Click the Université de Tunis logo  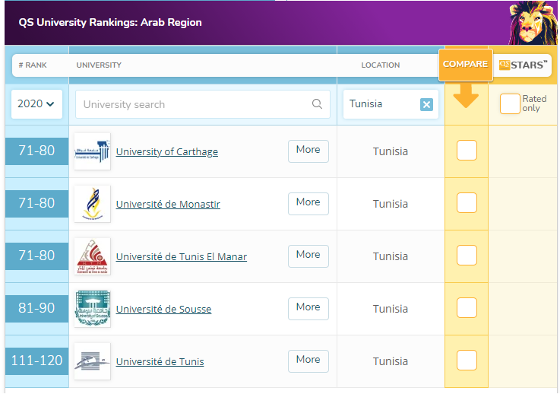(x=93, y=361)
